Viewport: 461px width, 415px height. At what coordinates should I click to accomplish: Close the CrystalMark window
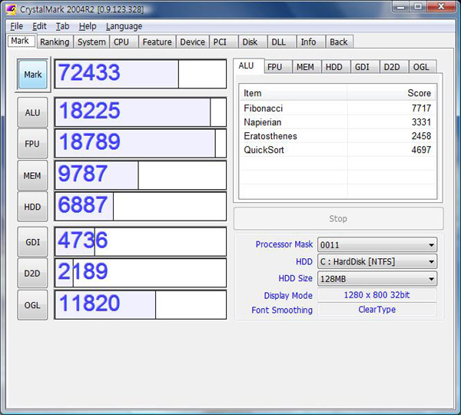coord(441,6)
